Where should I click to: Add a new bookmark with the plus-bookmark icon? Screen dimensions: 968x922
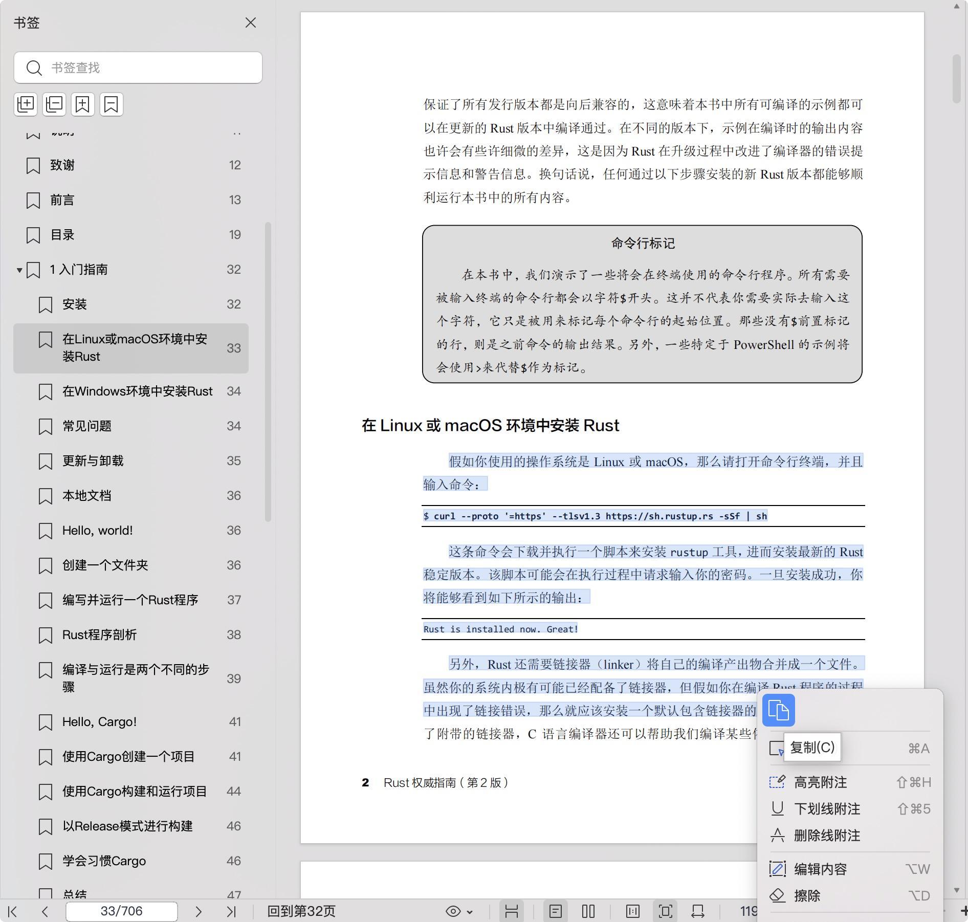point(83,104)
